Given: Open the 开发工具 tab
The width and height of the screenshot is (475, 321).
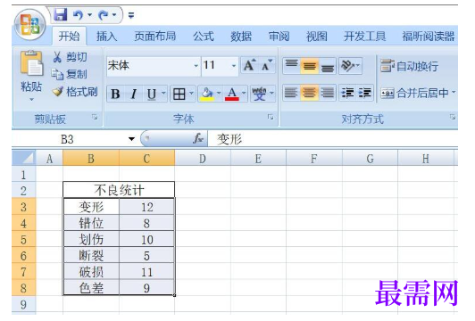Looking at the screenshot, I should pyautogui.click(x=364, y=37).
